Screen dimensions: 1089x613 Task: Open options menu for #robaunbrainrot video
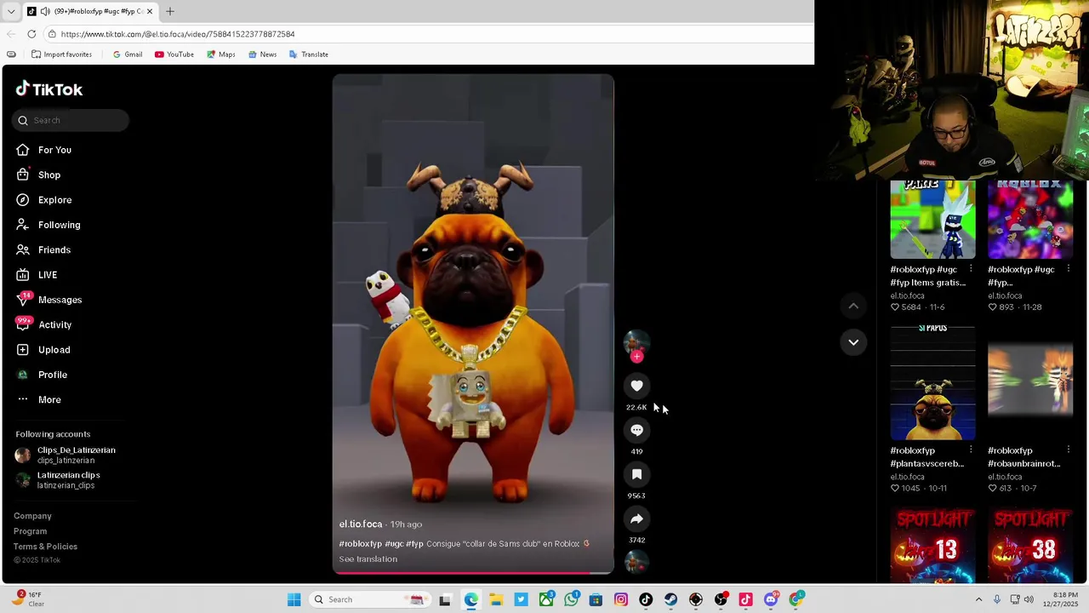point(1069,450)
